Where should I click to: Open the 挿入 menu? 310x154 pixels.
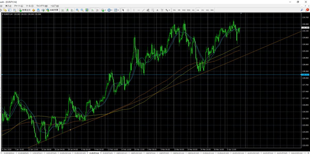(x=9, y=6)
